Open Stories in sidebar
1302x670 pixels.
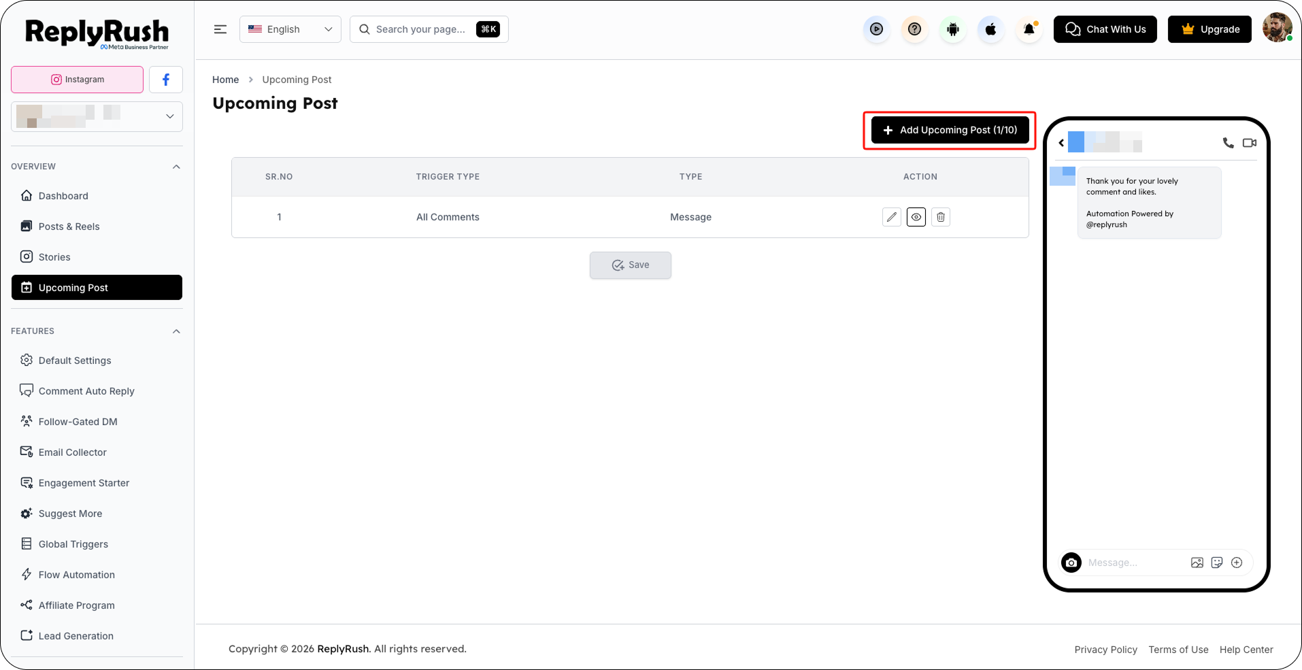(x=97, y=257)
